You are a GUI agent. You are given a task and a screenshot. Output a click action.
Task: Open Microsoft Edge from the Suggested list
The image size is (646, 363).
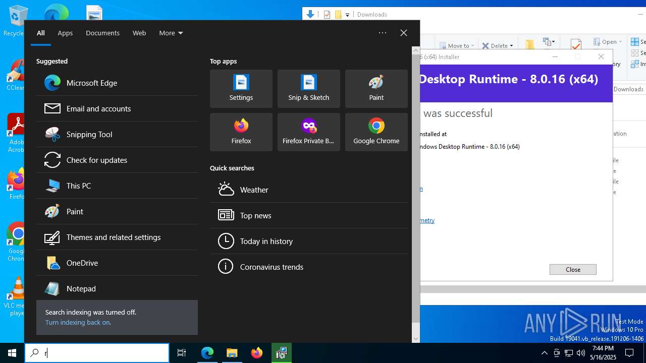[x=117, y=83]
